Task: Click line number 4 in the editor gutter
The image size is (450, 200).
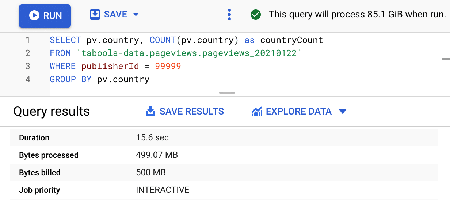Action: (x=28, y=79)
